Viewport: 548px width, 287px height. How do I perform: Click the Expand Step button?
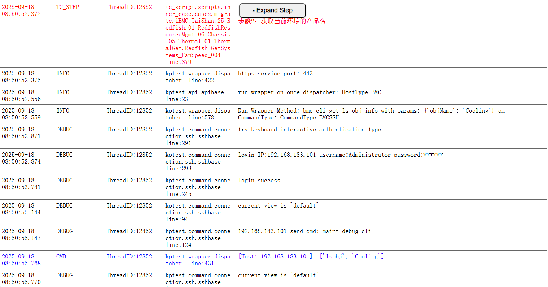coord(272,10)
